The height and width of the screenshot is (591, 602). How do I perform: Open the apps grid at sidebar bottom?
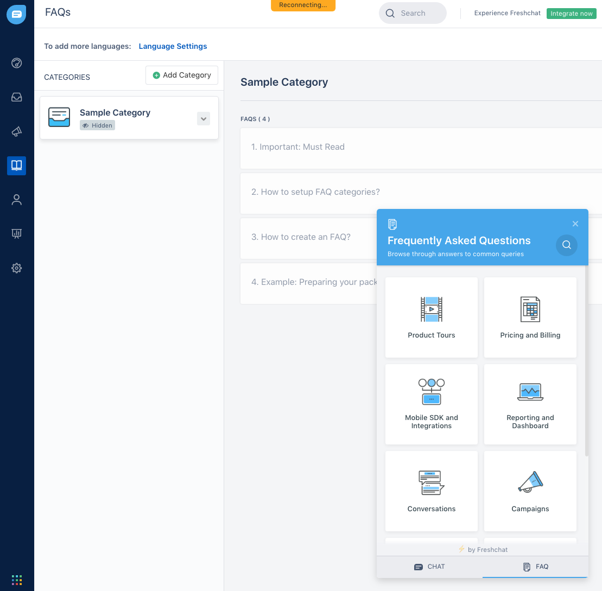point(16,580)
